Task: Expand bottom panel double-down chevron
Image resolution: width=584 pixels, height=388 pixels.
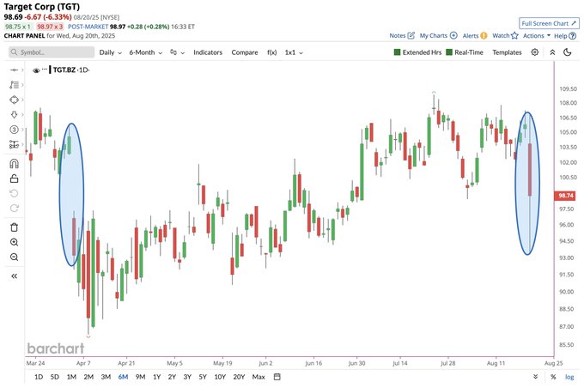Action: (536, 377)
